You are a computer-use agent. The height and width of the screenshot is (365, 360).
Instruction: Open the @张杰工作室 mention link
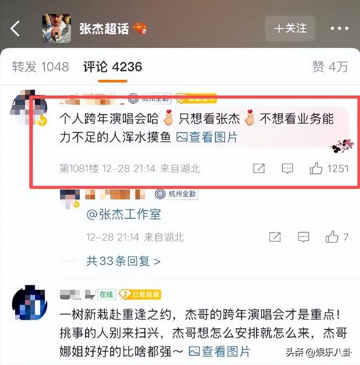click(124, 214)
